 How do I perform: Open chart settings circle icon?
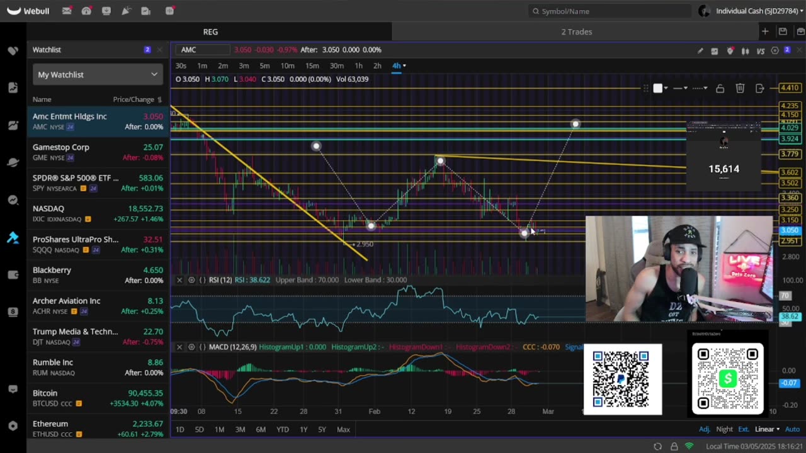(x=775, y=51)
